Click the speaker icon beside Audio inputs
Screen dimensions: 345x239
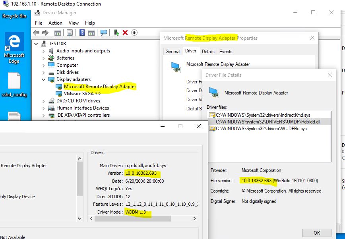point(51,51)
